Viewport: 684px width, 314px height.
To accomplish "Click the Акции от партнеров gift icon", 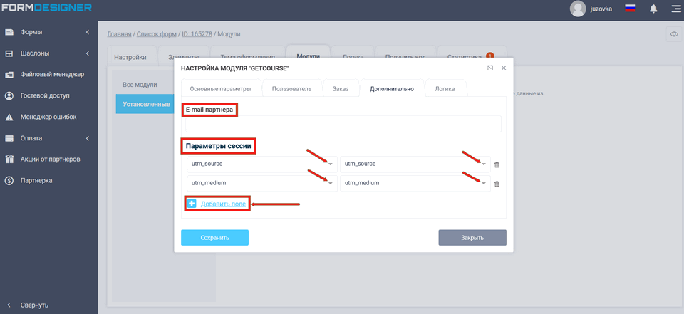I will [x=9, y=159].
